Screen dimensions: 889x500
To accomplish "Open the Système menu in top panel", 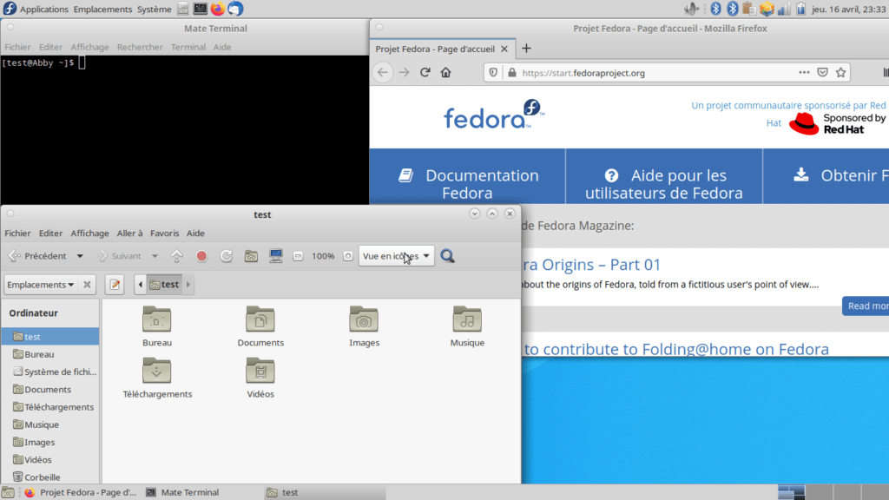I will (155, 9).
